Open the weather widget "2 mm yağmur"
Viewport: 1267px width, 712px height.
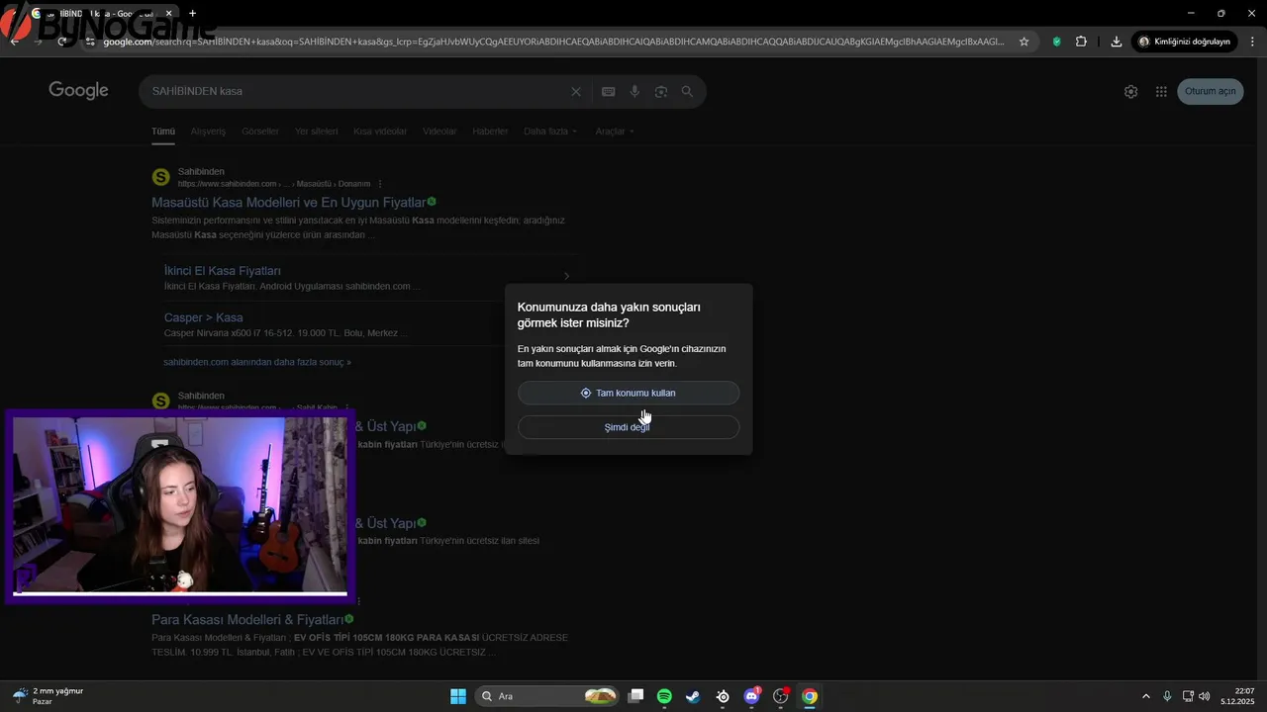click(x=48, y=696)
